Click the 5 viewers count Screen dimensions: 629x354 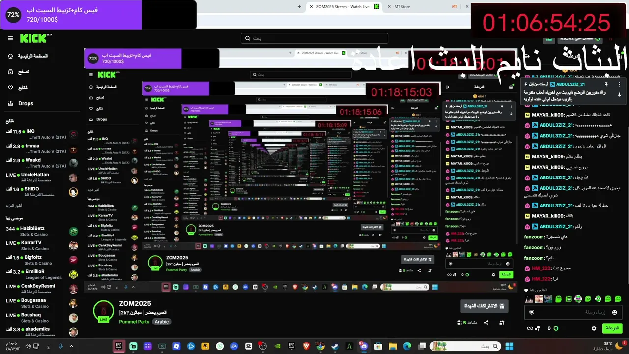coord(466,323)
